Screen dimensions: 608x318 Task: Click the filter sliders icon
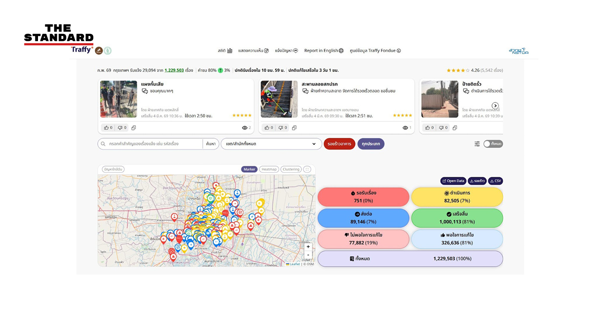477,144
